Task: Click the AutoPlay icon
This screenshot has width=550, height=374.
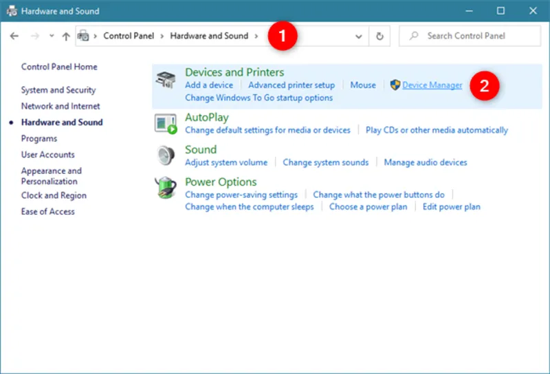Action: pyautogui.click(x=166, y=124)
